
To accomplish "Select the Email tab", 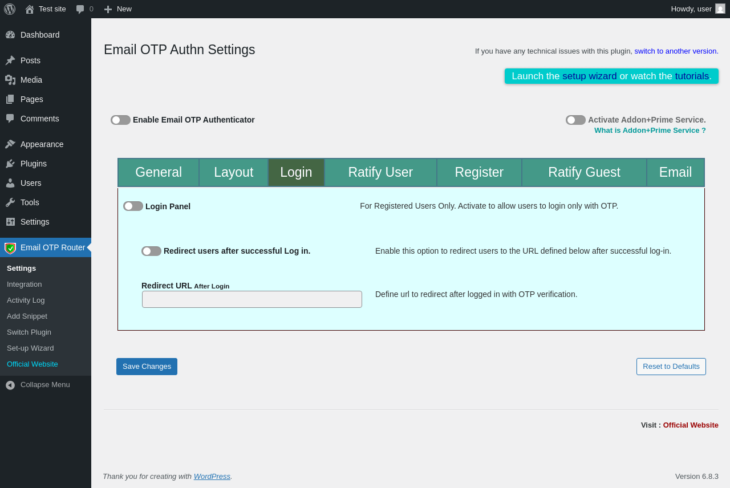I will tap(675, 172).
